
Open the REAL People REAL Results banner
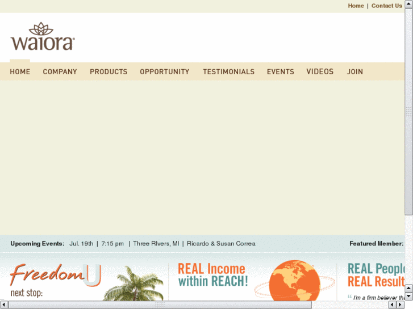coord(376,275)
